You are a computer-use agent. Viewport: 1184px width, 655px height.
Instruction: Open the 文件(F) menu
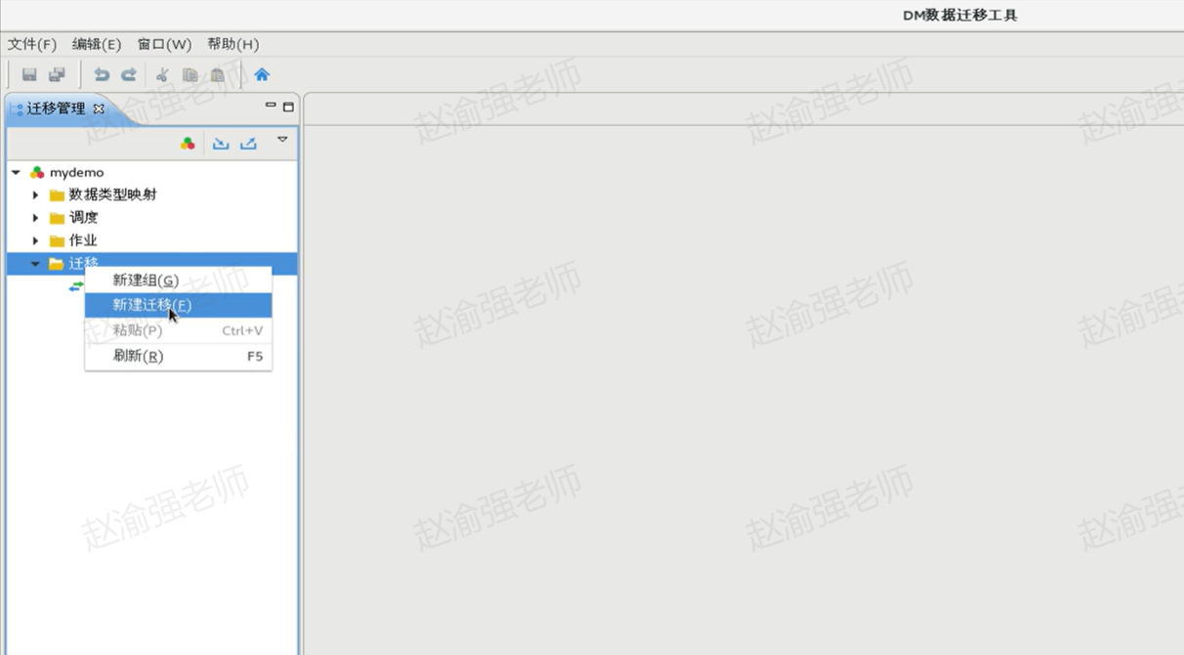(x=32, y=44)
